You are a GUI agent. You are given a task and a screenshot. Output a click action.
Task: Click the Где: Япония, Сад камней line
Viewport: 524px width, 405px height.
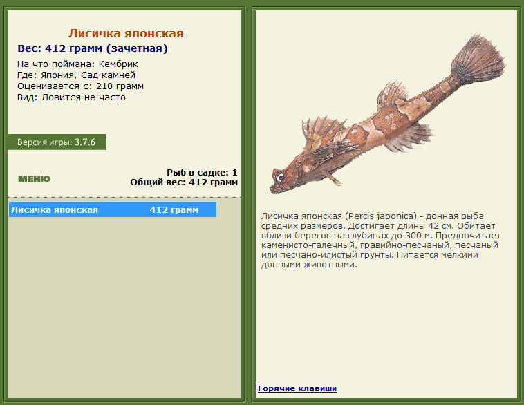click(x=76, y=75)
